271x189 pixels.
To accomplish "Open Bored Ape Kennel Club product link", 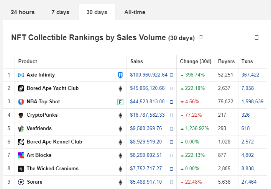I will (54, 142).
